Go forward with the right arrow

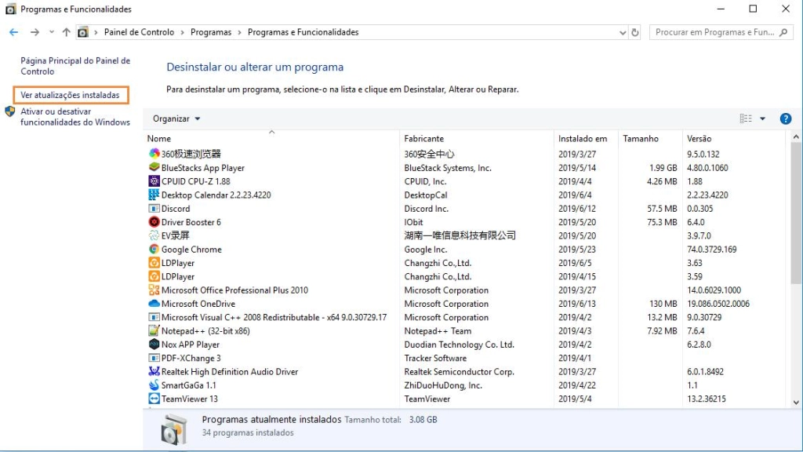[x=35, y=32]
